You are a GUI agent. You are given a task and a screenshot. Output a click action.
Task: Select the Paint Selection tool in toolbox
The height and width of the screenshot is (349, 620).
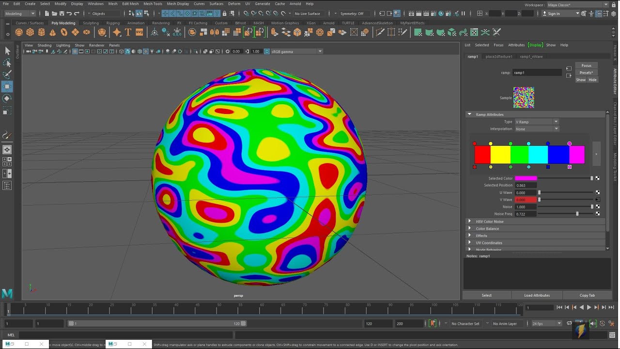click(x=7, y=75)
